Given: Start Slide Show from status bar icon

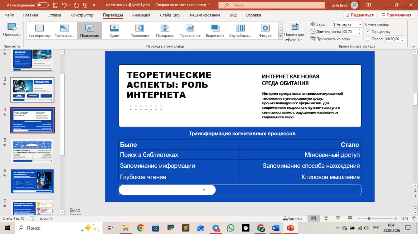Looking at the screenshot, I should [350, 218].
